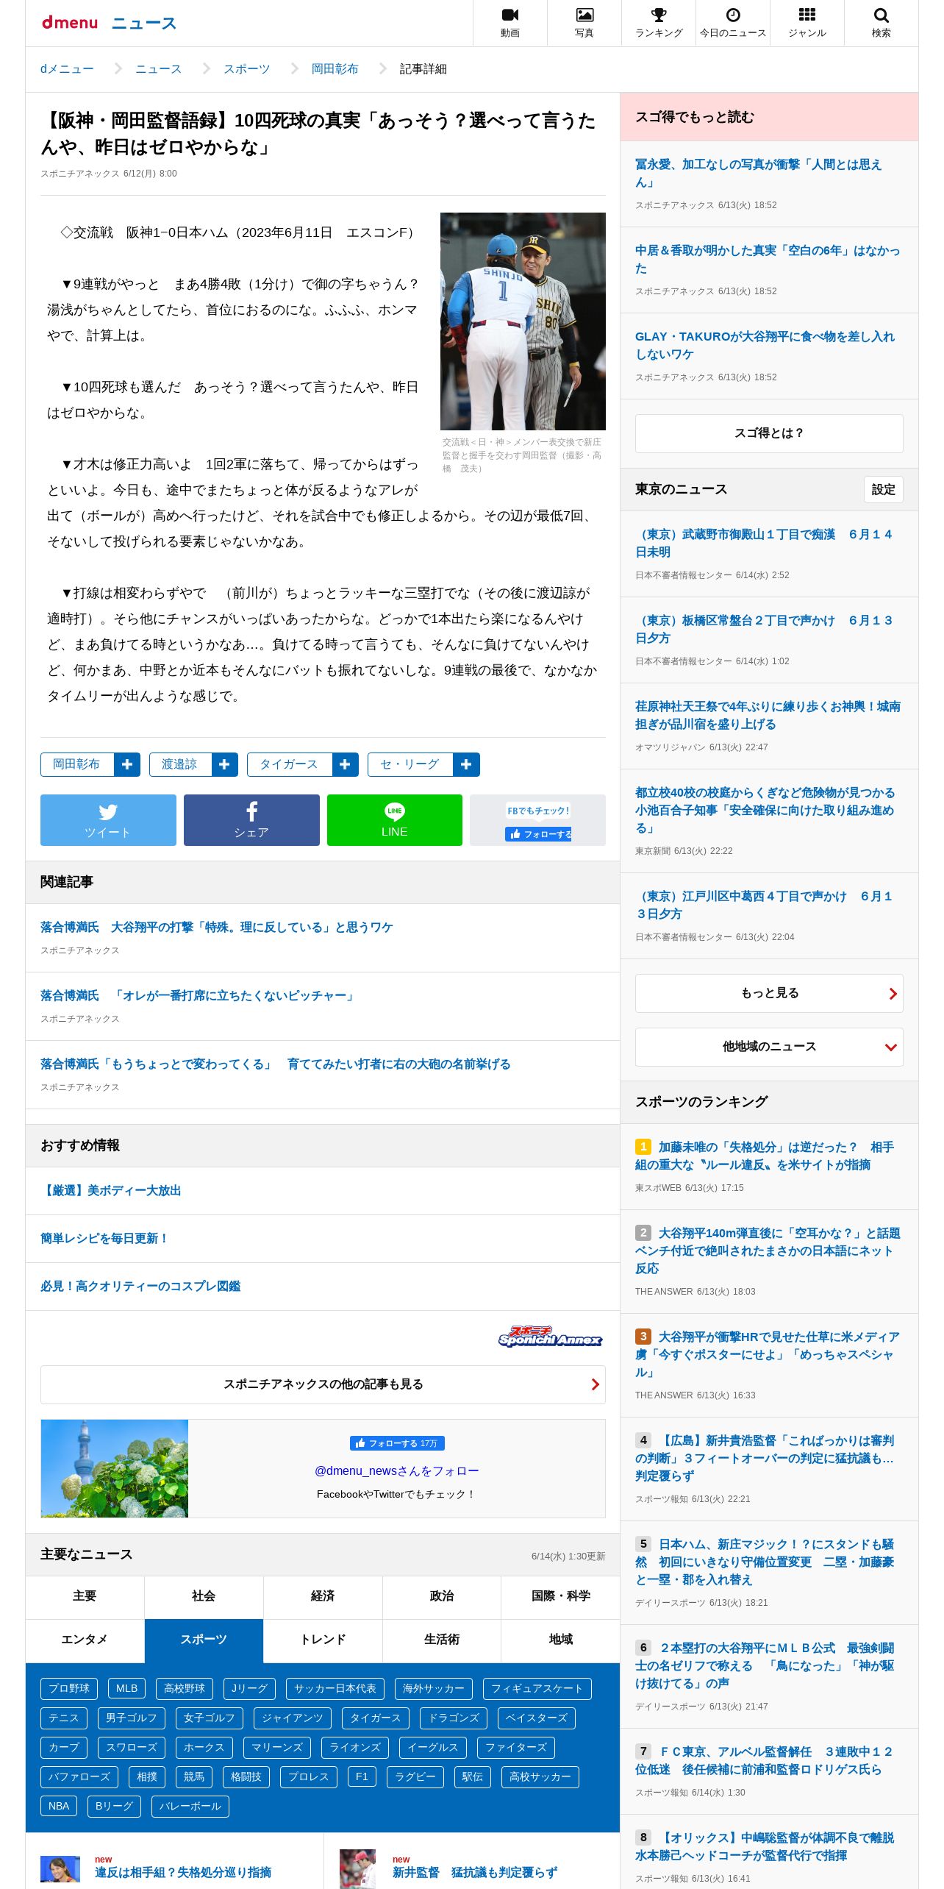
Task: Click the dmenu logo
Action: pos(70,23)
